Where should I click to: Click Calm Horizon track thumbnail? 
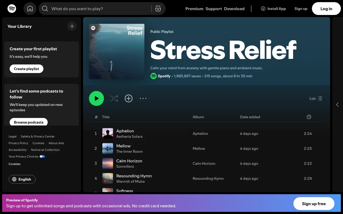[108, 163]
